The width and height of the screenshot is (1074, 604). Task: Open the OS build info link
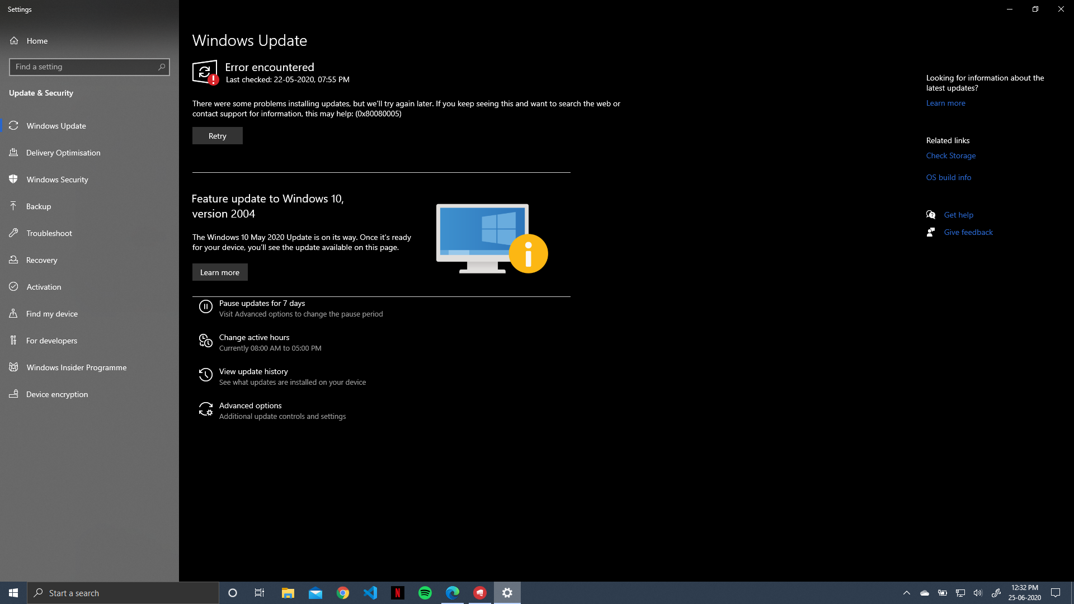(x=948, y=177)
